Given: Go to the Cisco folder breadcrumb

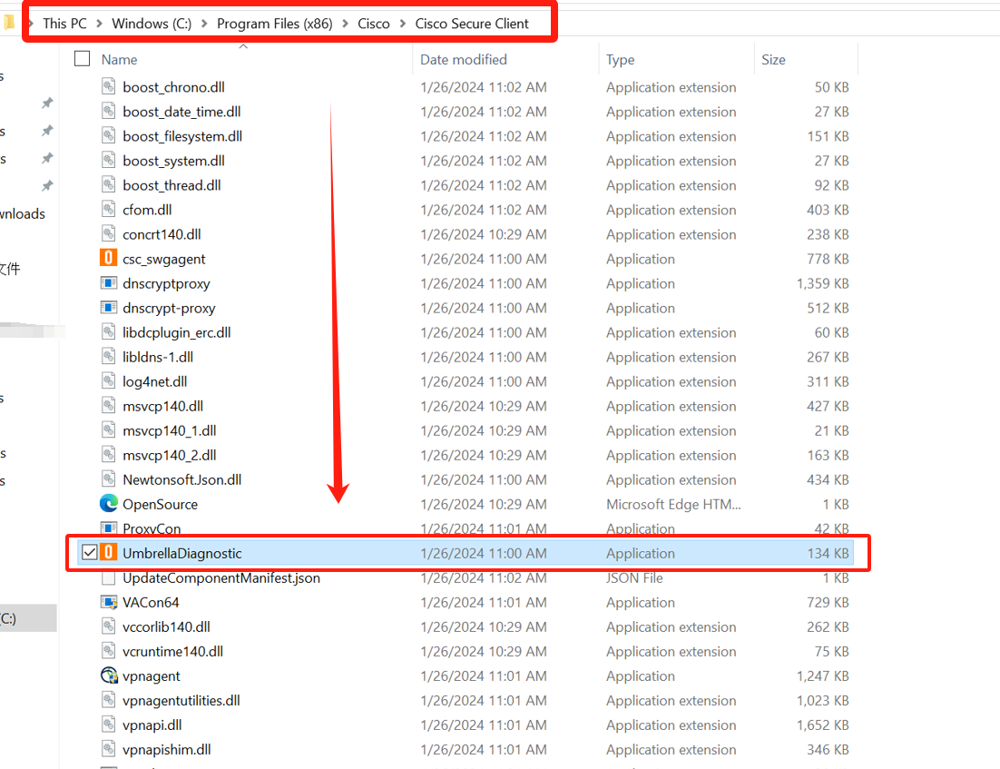Looking at the screenshot, I should coord(373,24).
